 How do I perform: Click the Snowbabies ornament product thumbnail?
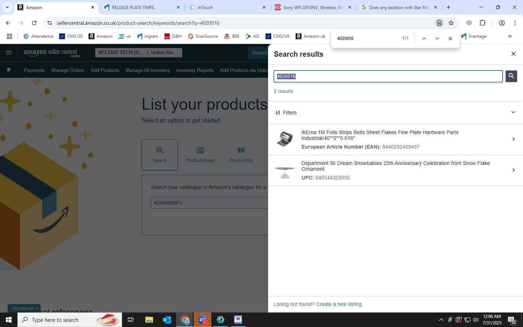click(285, 171)
